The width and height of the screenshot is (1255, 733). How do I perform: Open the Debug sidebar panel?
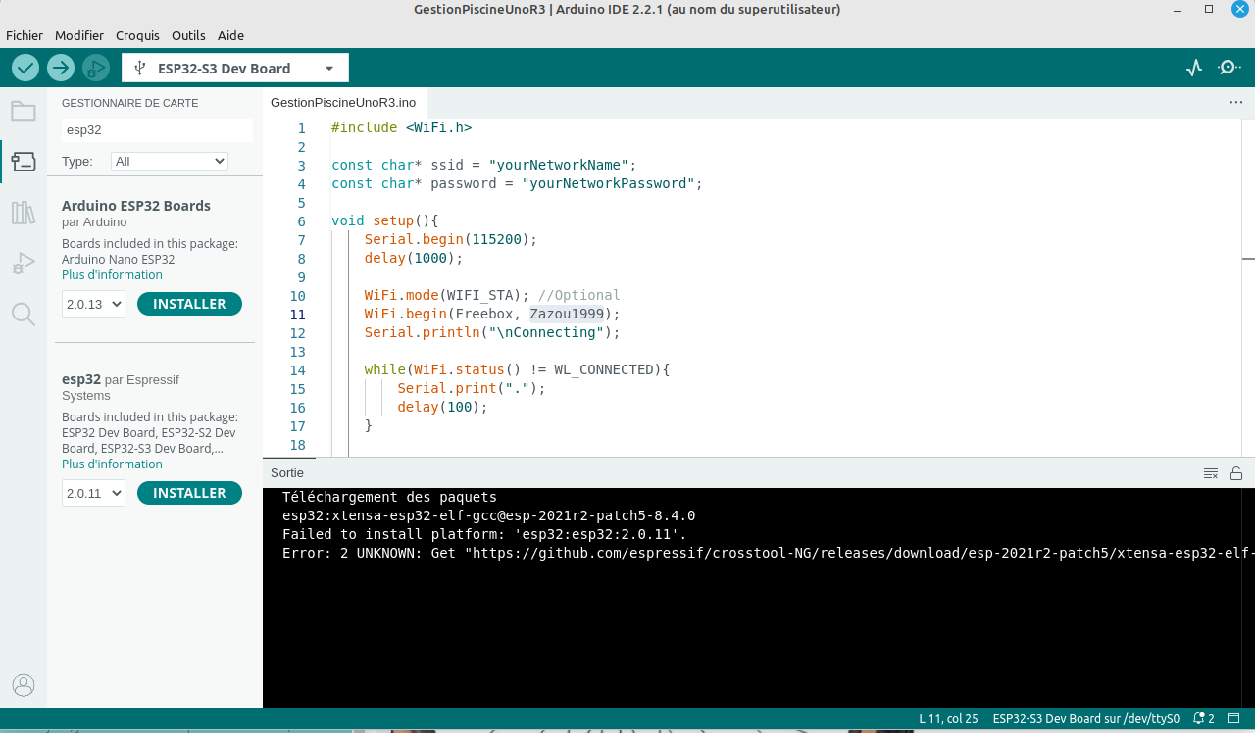pos(24,264)
